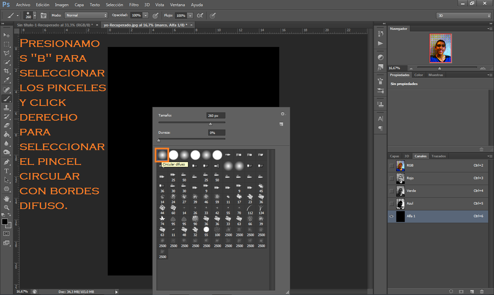Select the Horizontal Type tool
This screenshot has height=295, width=494.
tap(7, 171)
